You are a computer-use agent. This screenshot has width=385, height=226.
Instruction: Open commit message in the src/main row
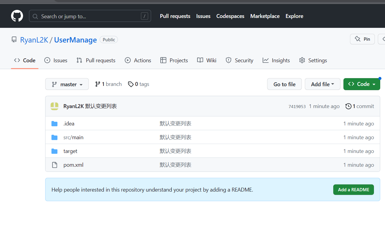(x=176, y=137)
